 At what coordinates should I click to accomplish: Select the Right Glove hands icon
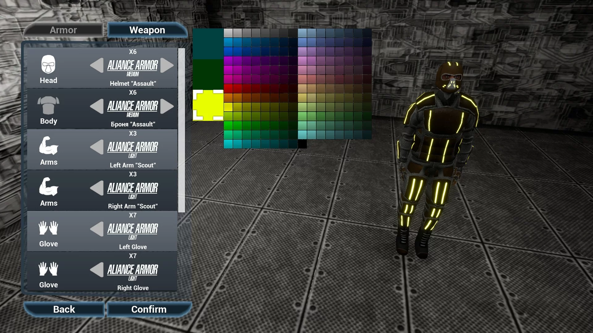[48, 269]
